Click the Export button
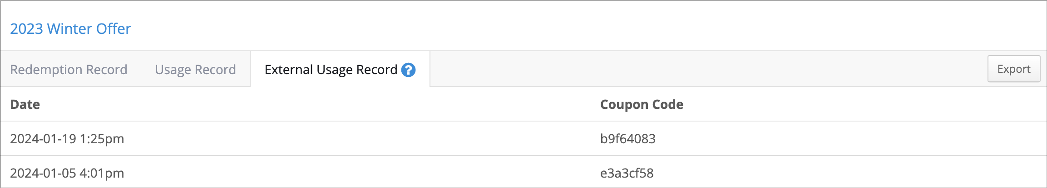The width and height of the screenshot is (1047, 188). pos(1014,69)
